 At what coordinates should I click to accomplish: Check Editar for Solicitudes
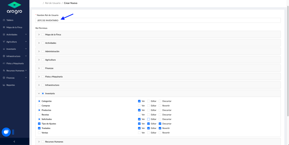coord(148,119)
